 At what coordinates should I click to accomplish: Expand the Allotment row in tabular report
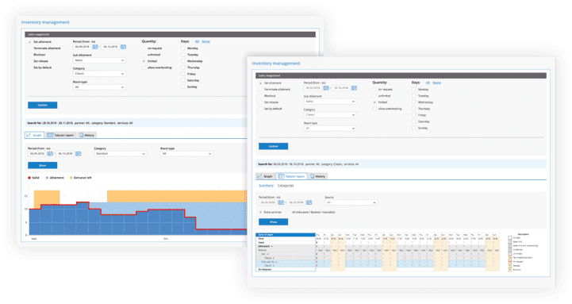tap(271, 246)
